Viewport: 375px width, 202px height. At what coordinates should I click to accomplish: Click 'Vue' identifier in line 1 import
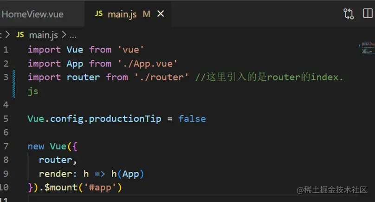pyautogui.click(x=75, y=50)
